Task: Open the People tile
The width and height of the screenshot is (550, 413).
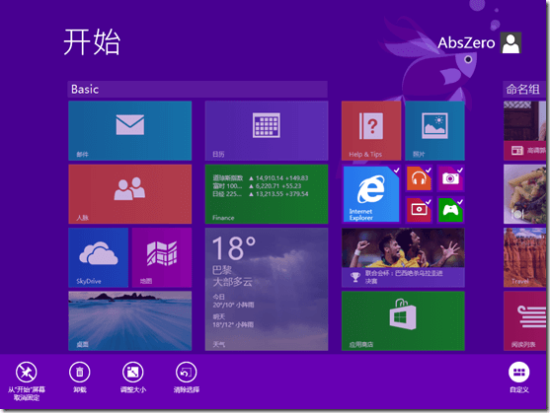Action: (129, 194)
